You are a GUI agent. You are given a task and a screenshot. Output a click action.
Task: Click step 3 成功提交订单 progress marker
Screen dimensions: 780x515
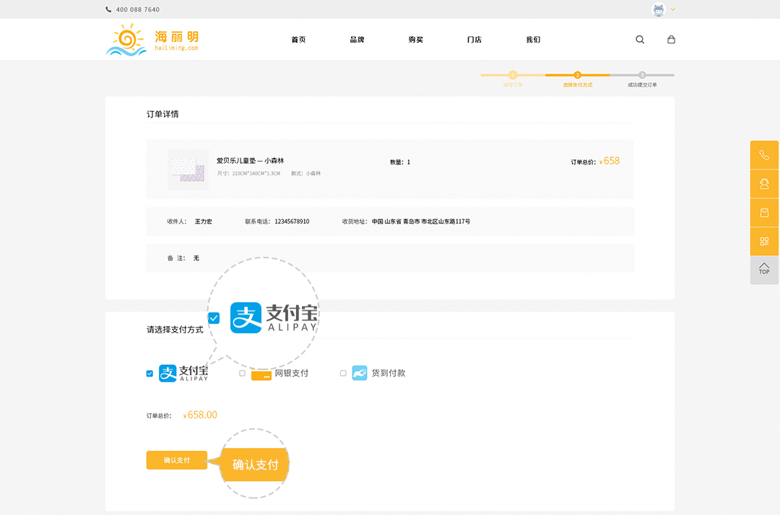pos(642,75)
